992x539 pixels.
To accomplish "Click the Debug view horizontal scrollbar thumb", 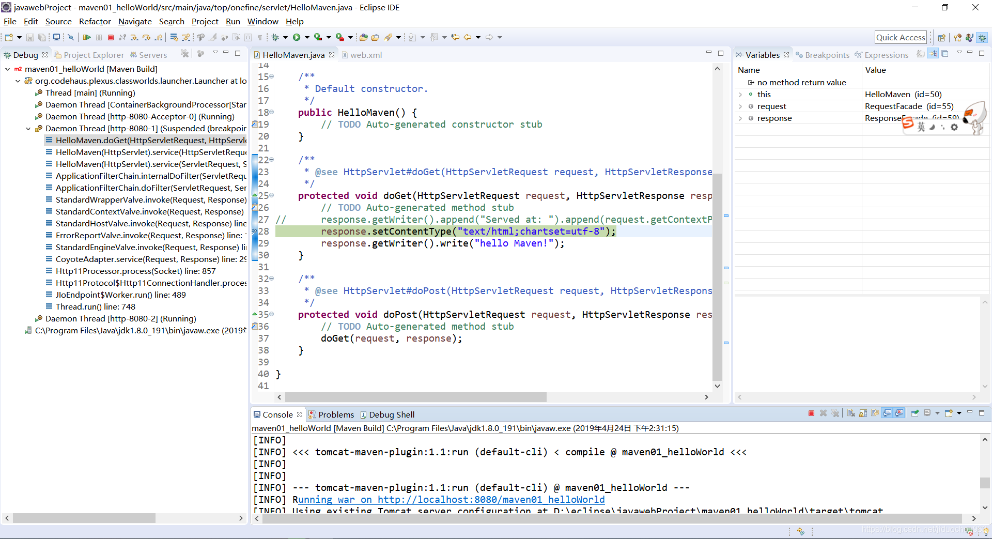I will pyautogui.click(x=84, y=518).
